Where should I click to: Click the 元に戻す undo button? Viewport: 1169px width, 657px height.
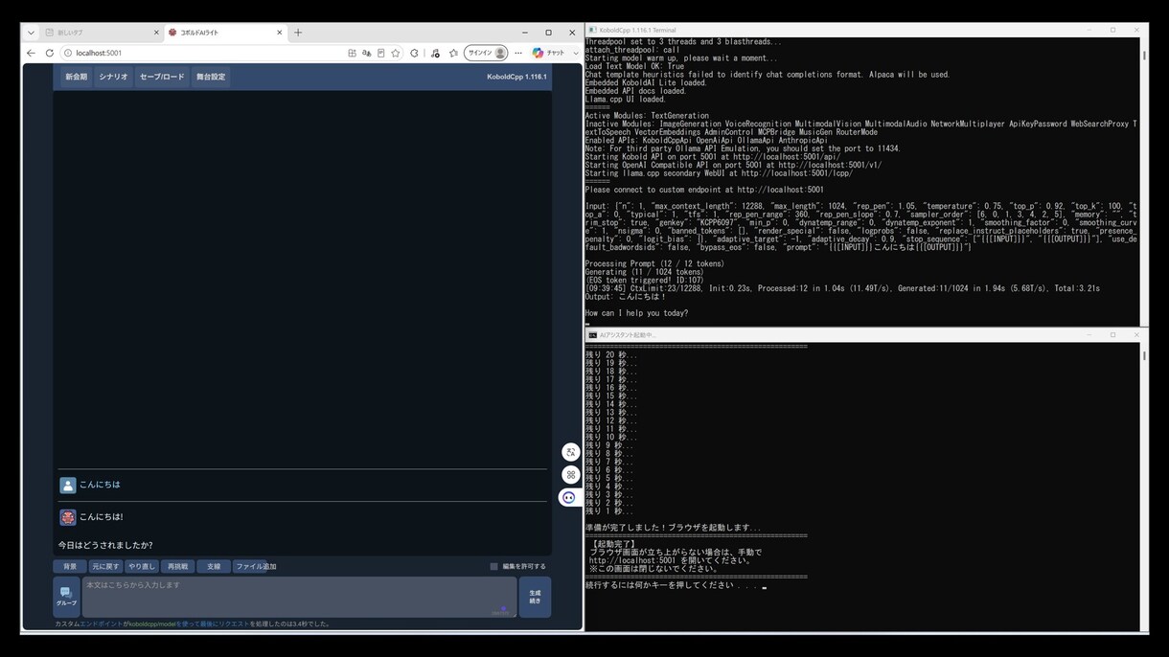coord(106,566)
